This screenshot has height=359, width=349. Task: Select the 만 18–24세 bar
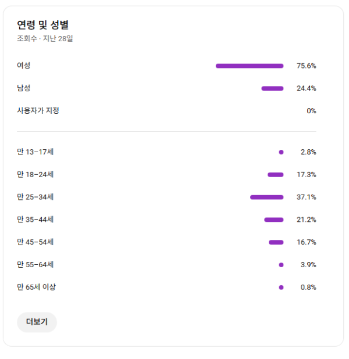pyautogui.click(x=276, y=175)
